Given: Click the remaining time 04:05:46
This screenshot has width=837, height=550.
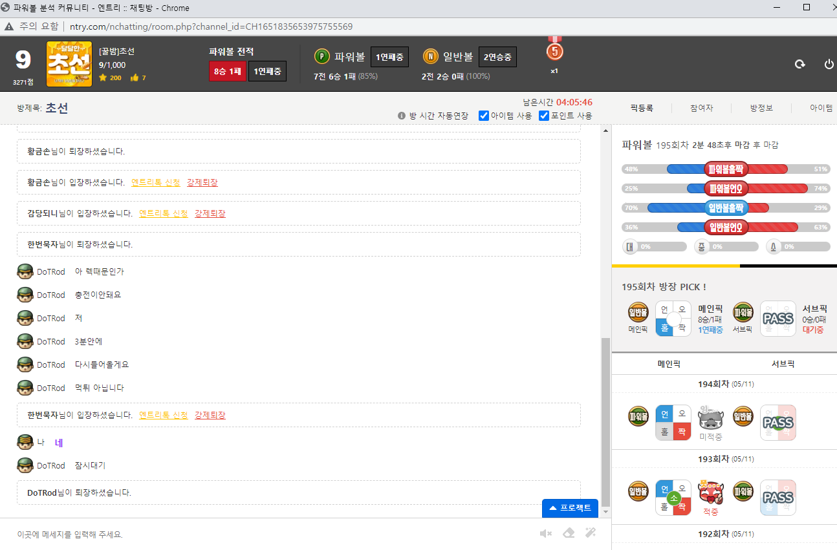Looking at the screenshot, I should [574, 102].
